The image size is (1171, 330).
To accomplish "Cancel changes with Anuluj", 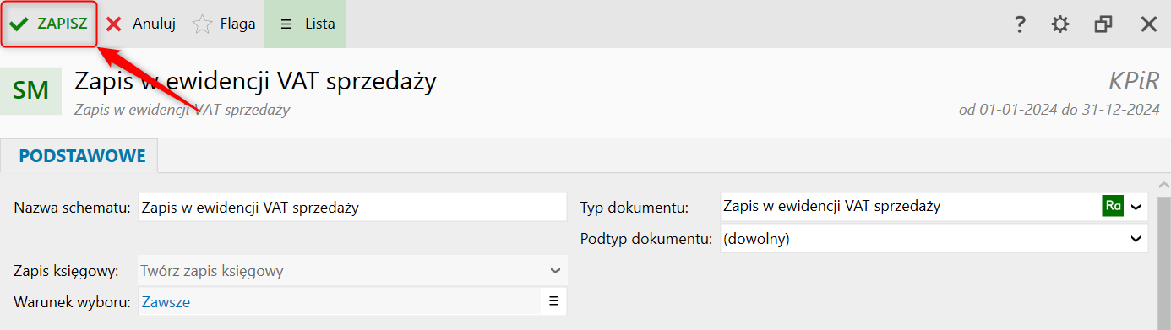I will 140,24.
